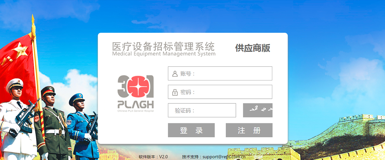The image size is (385, 160).
Task: Click the user silhouette icon beside 账号
Action: point(175,74)
